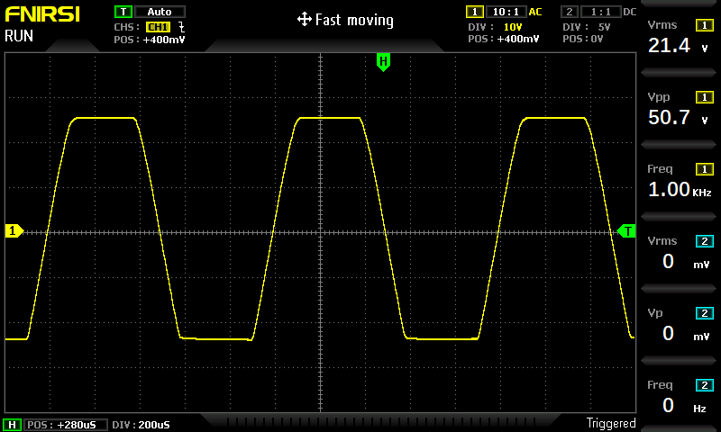Image resolution: width=721 pixels, height=432 pixels.
Task: Click the Vrms channel 2 badge
Action: [704, 241]
